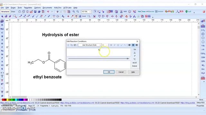206x115 pixels.
Task: Click the LogP calculation icon
Action: pyautogui.click(x=188, y=11)
